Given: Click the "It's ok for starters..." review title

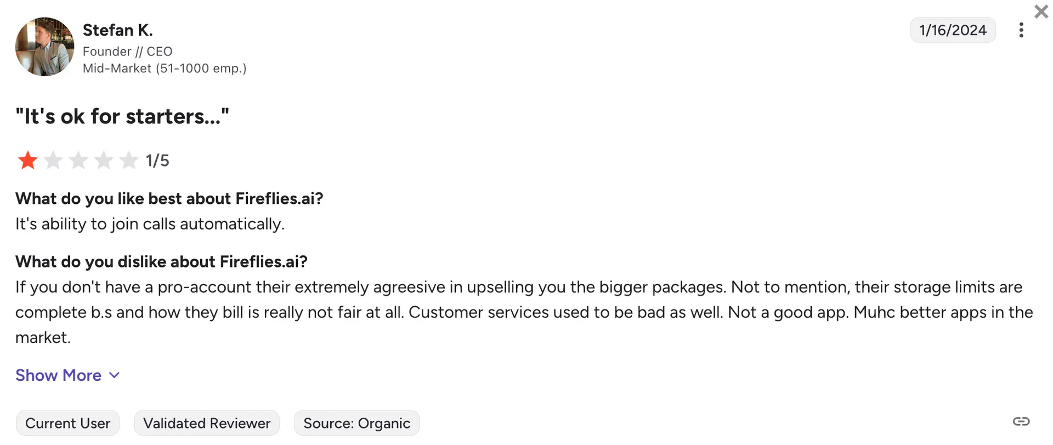Looking at the screenshot, I should point(122,117).
